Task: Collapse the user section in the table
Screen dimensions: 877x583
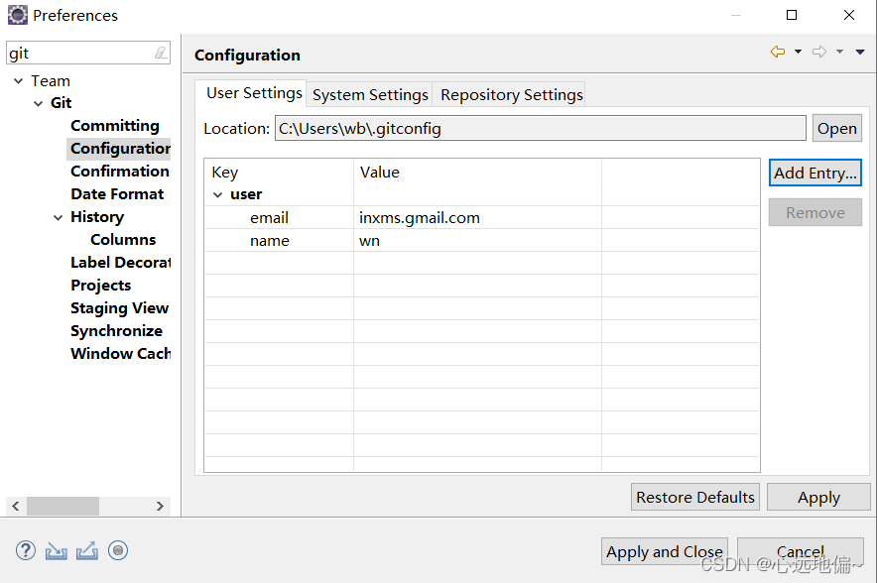Action: pos(218,195)
